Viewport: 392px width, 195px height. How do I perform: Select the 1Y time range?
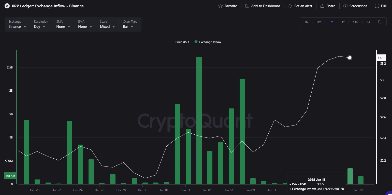click(343, 22)
